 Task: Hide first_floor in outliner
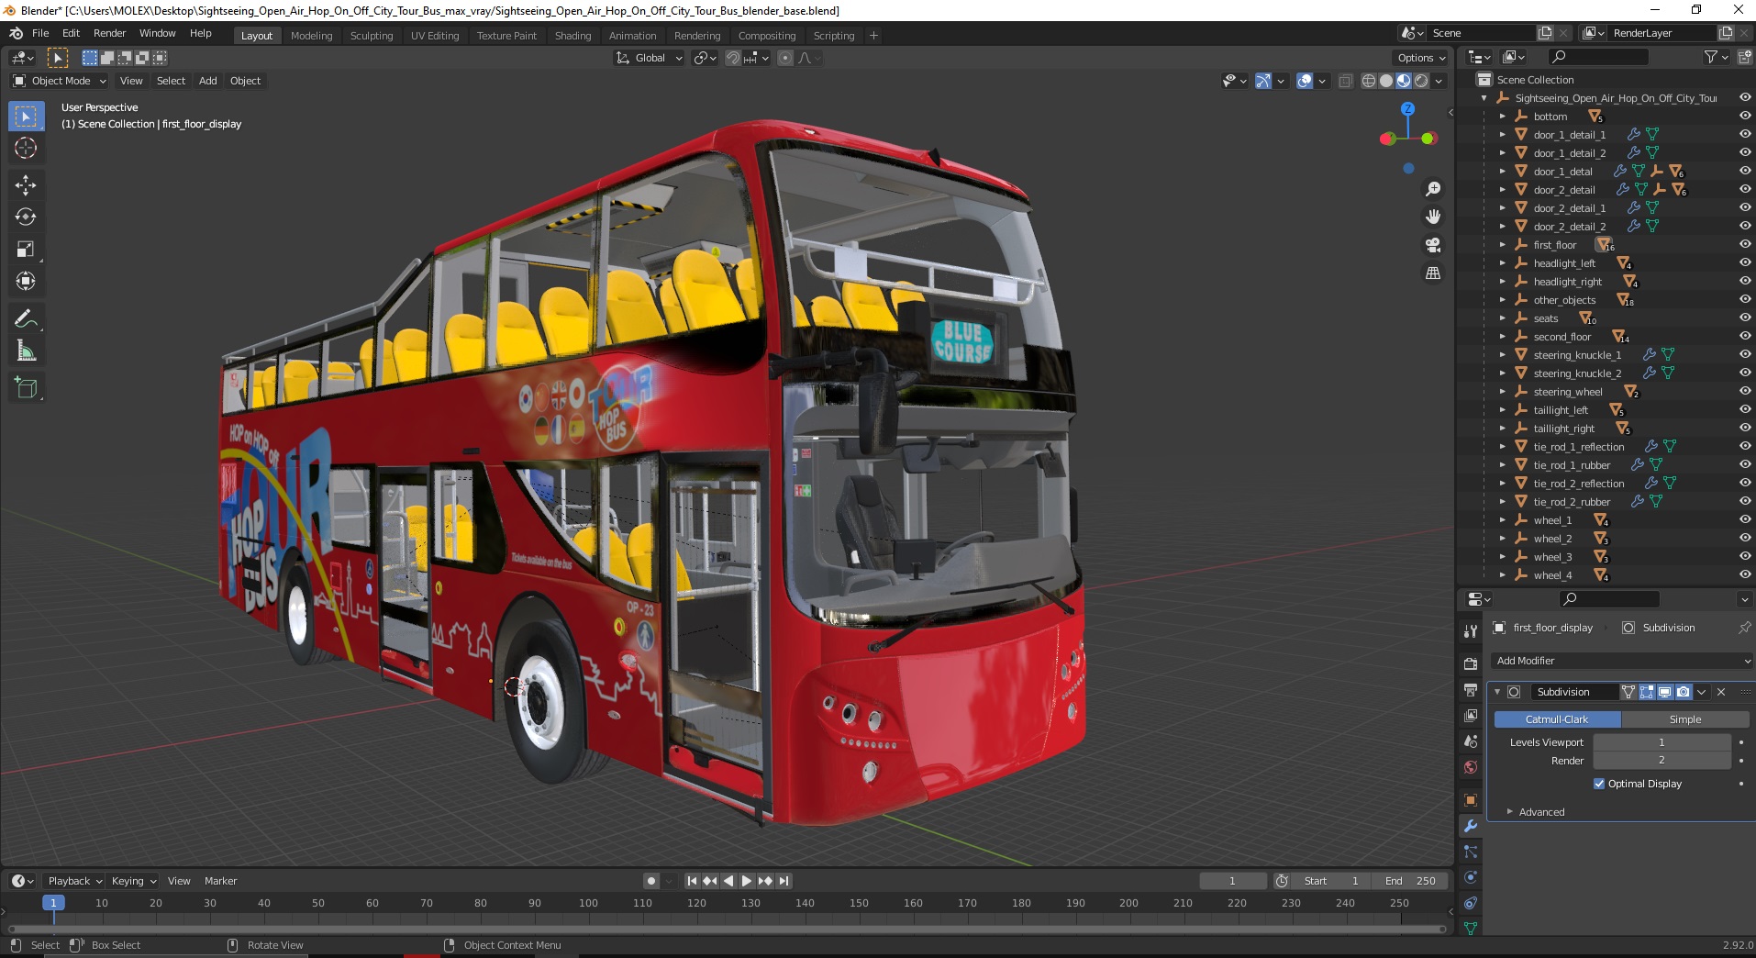coord(1745,245)
